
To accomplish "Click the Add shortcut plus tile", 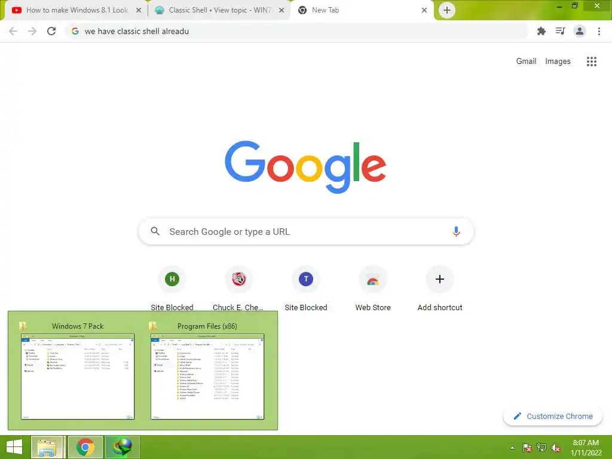I will (x=439, y=289).
